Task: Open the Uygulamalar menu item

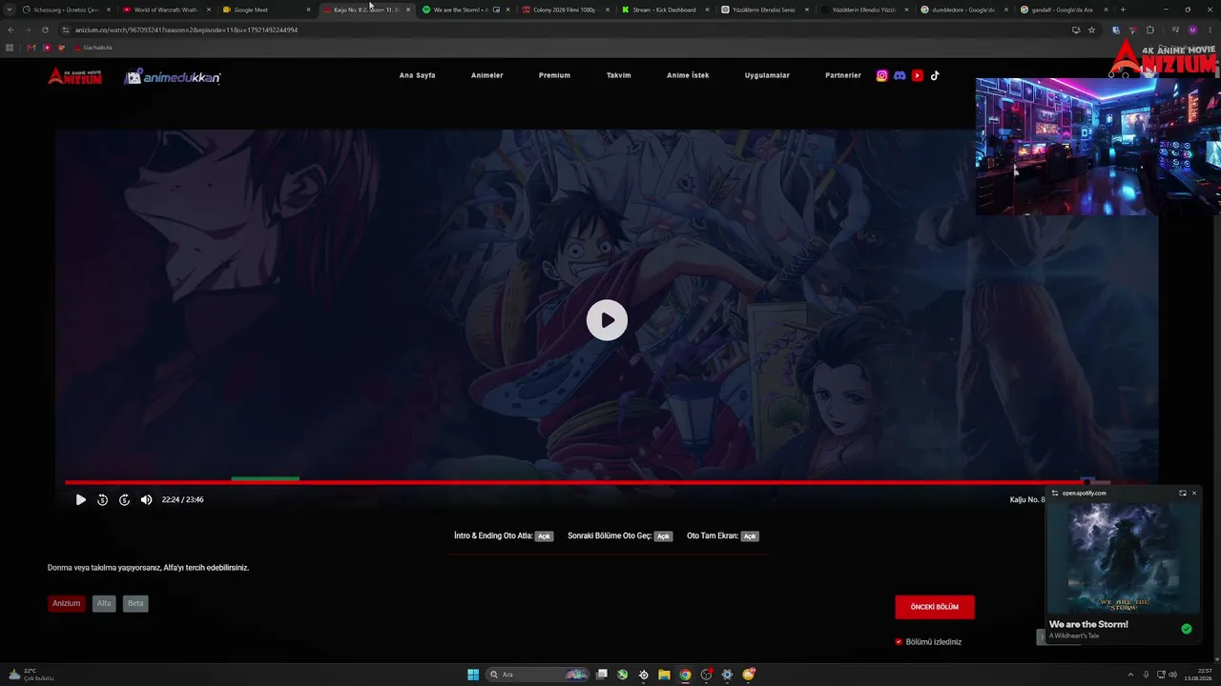Action: click(x=767, y=75)
